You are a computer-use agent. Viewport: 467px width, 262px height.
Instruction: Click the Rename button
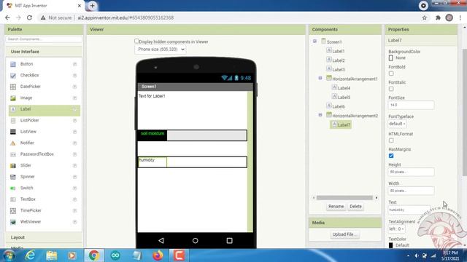pos(336,207)
